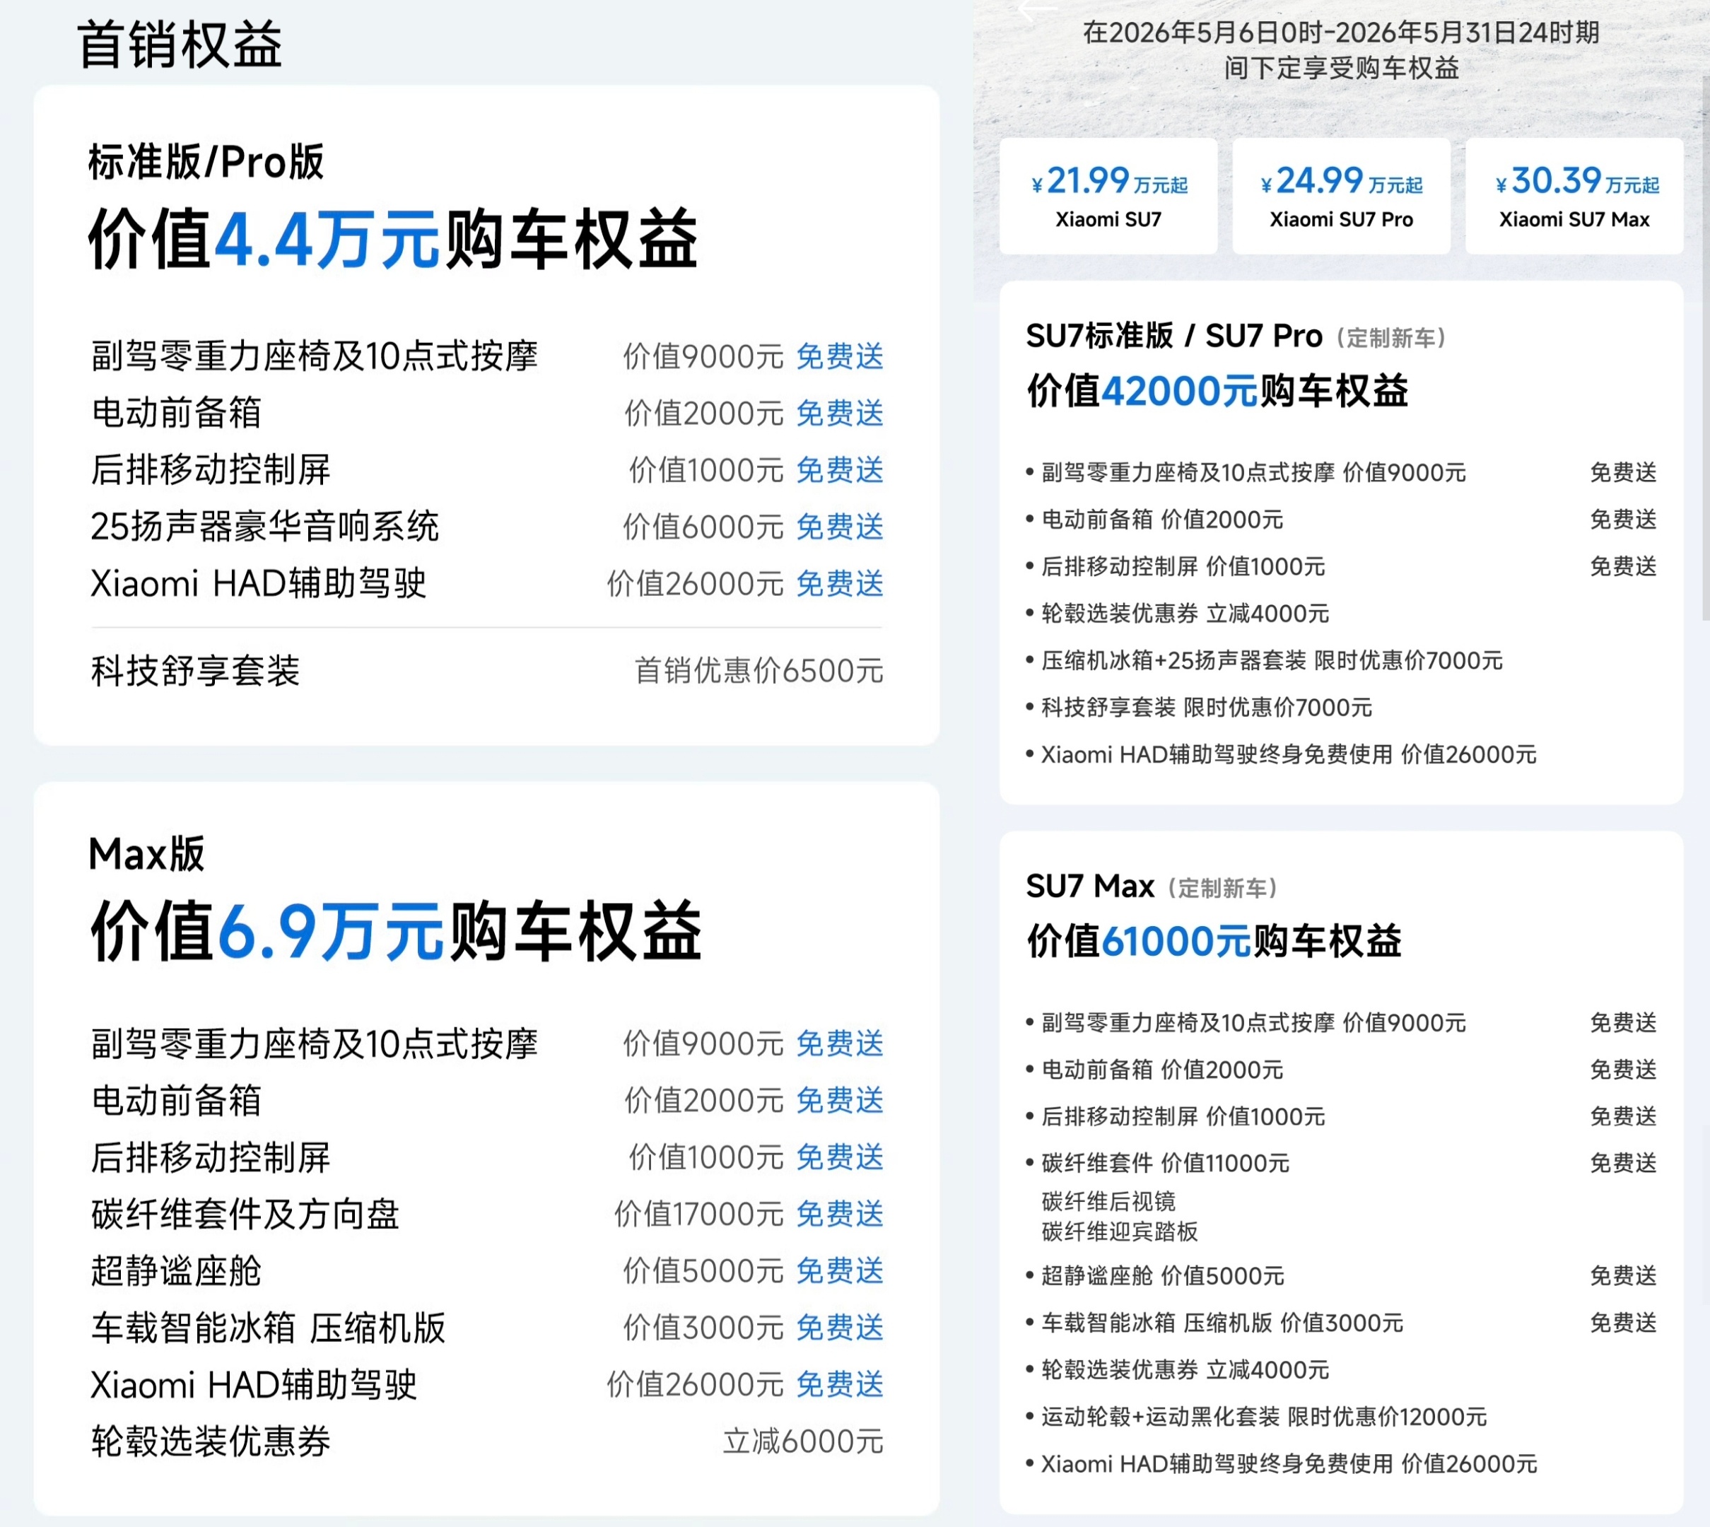Click the 价值4.4万元购车权益 headline
The height and width of the screenshot is (1527, 1710).
(394, 240)
